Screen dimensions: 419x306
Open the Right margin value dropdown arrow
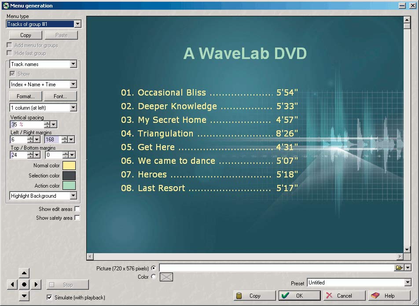[71, 140]
